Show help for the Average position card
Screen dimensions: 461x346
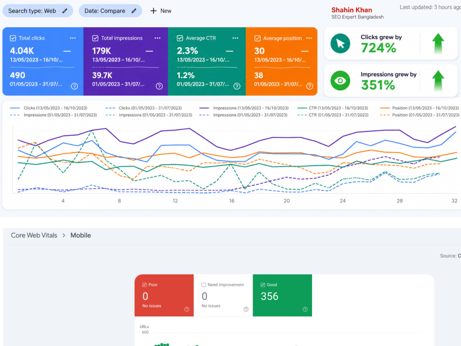(310, 86)
